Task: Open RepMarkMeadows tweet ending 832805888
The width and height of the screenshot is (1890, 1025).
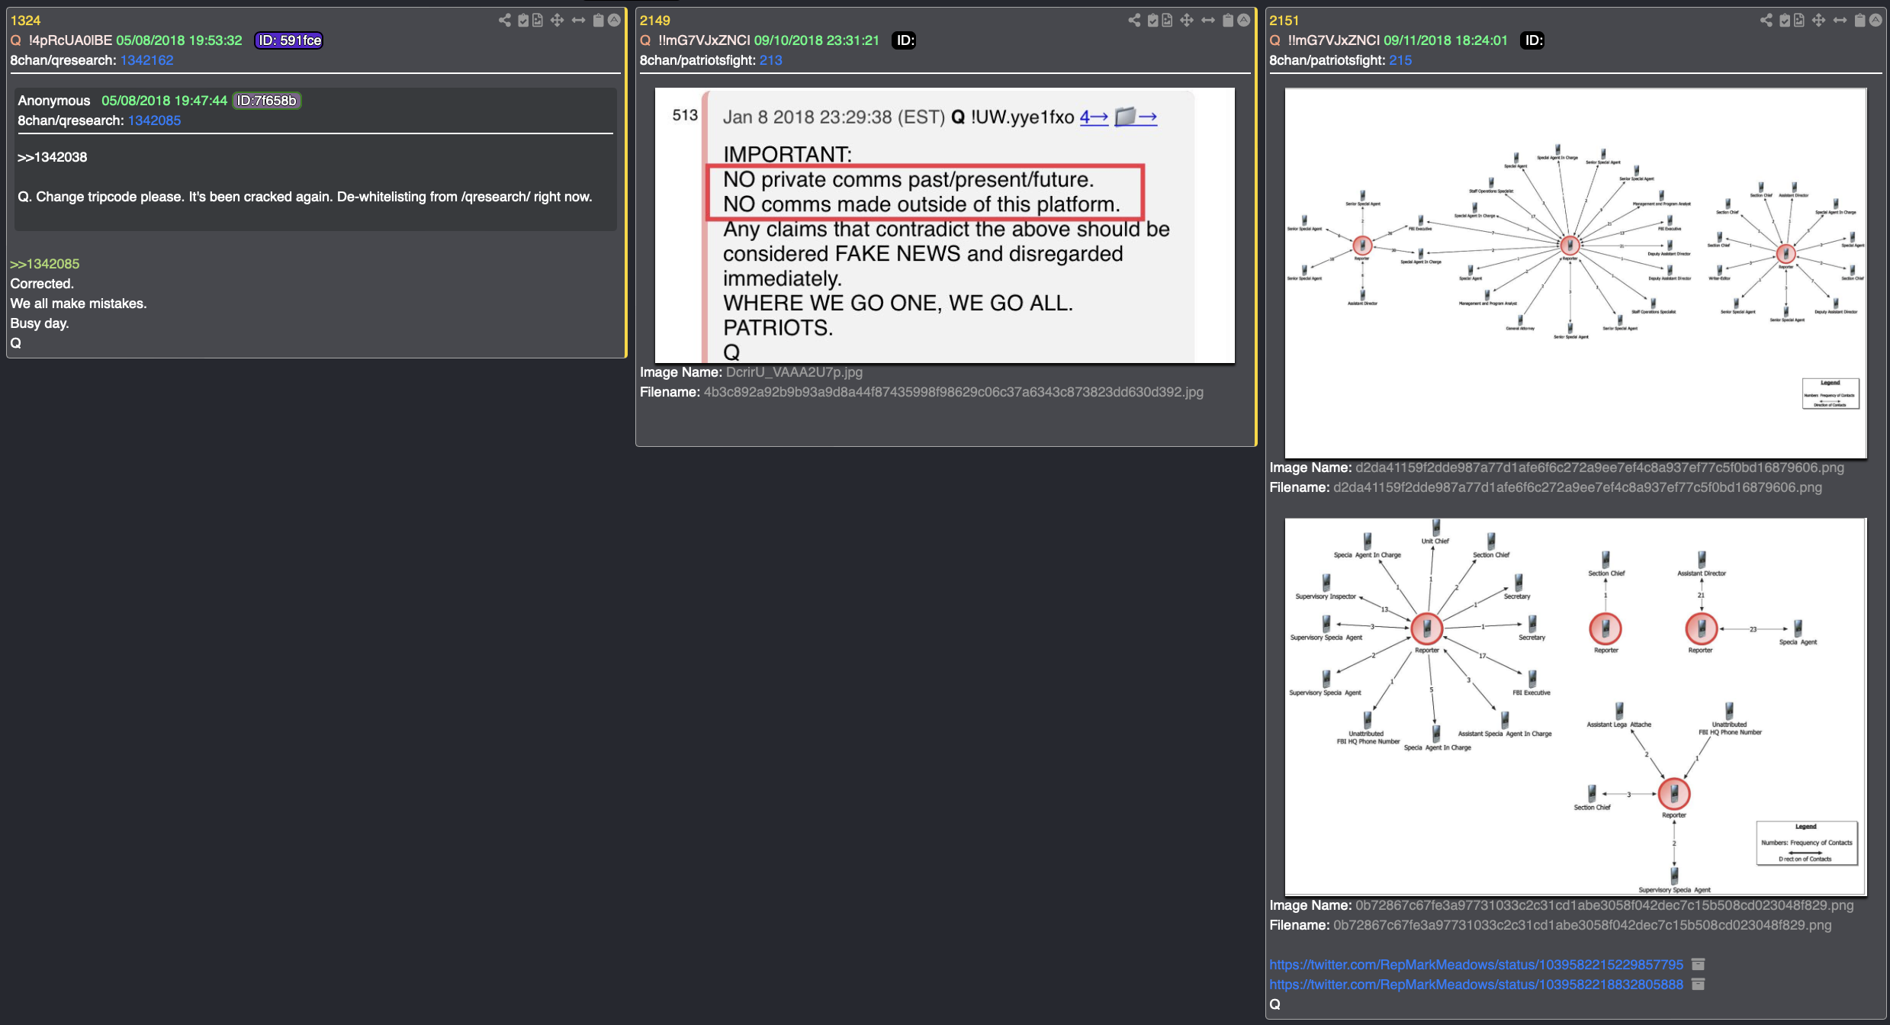Action: [1476, 985]
